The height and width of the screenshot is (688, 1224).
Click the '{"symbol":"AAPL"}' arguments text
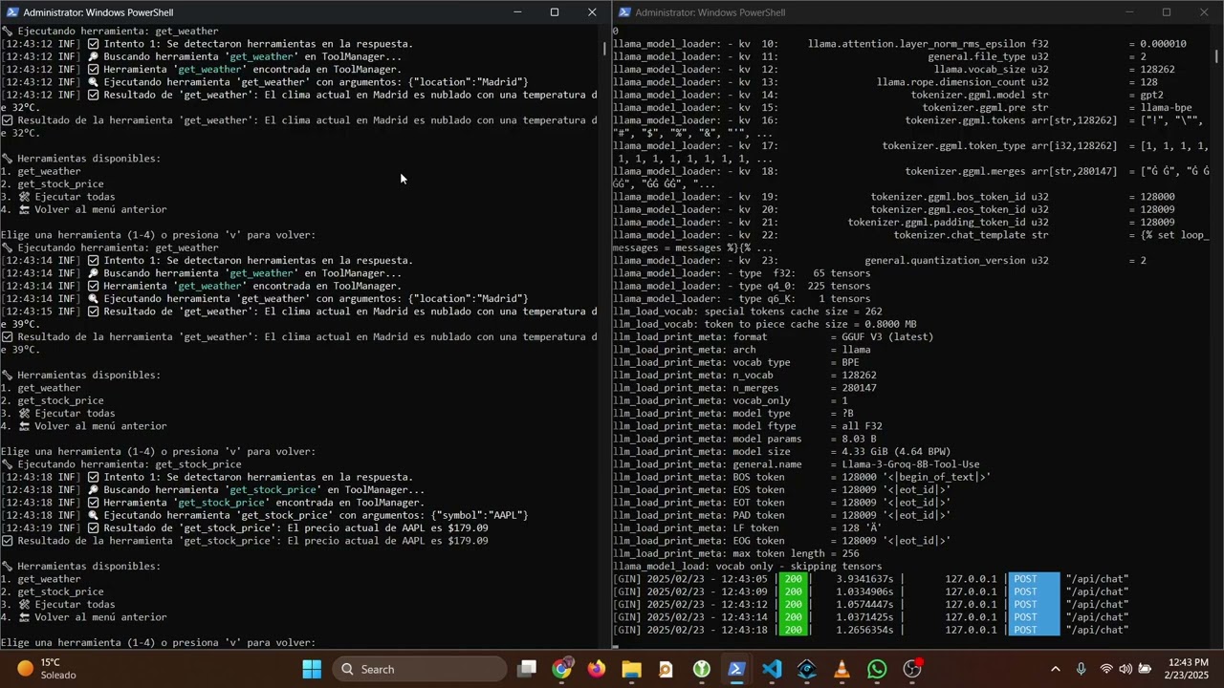tap(479, 515)
